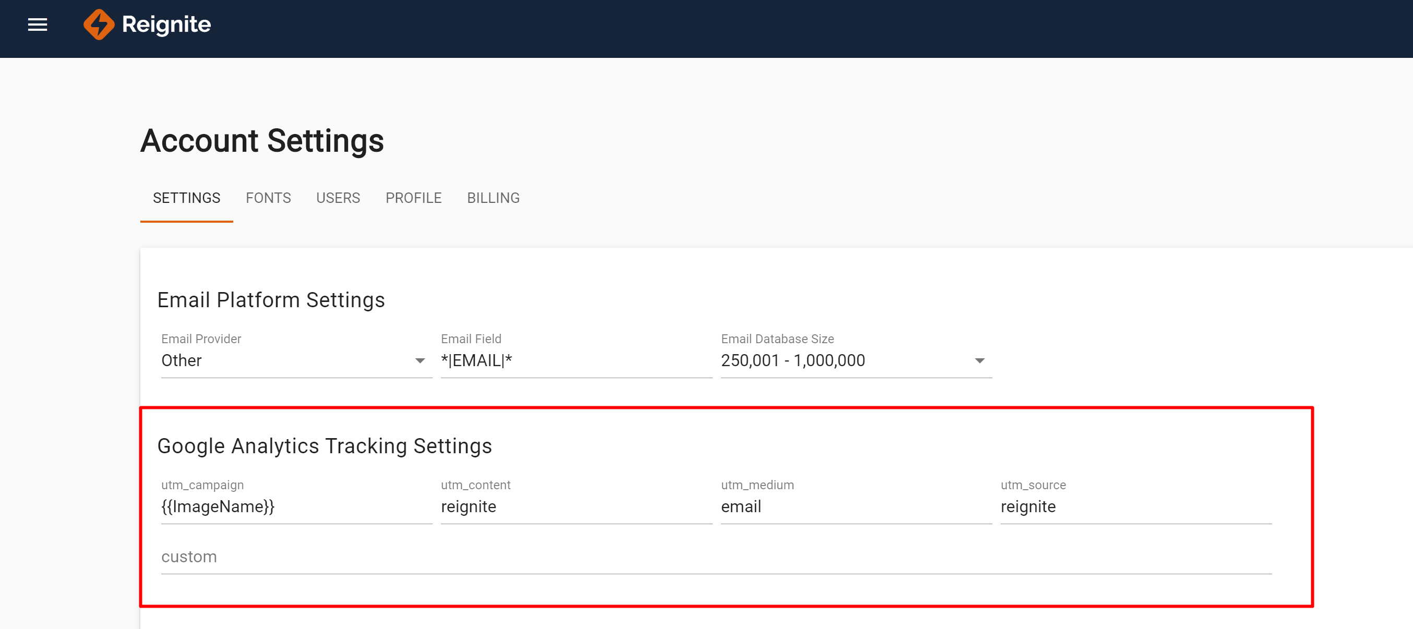Click the utm_content field
This screenshot has height=629, width=1413.
click(575, 507)
